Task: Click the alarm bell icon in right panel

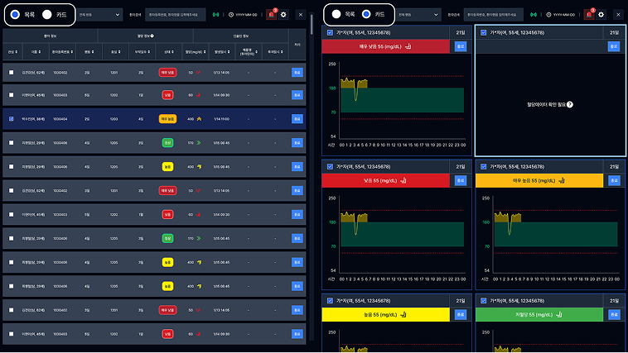Action: click(588, 15)
